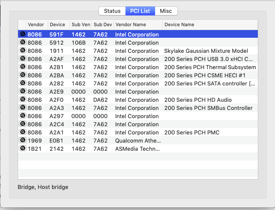Click device ID A2C4 cell

pos(57,124)
